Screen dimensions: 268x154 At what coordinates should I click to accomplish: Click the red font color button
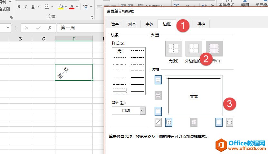(x=72, y=7)
